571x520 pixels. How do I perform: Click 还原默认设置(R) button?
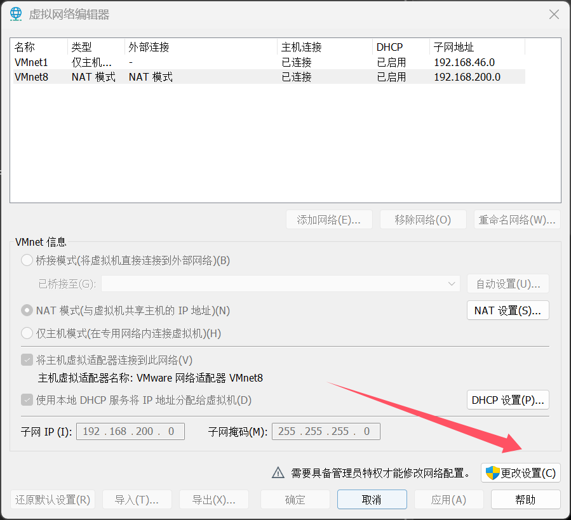coord(53,500)
